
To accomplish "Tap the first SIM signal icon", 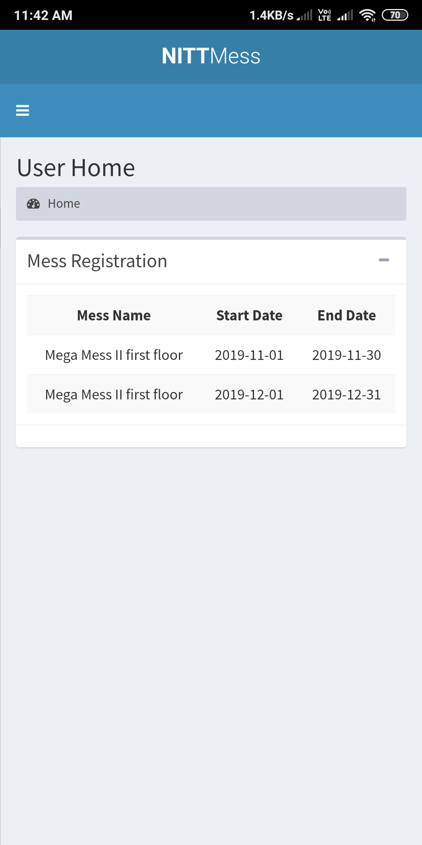I will point(305,15).
